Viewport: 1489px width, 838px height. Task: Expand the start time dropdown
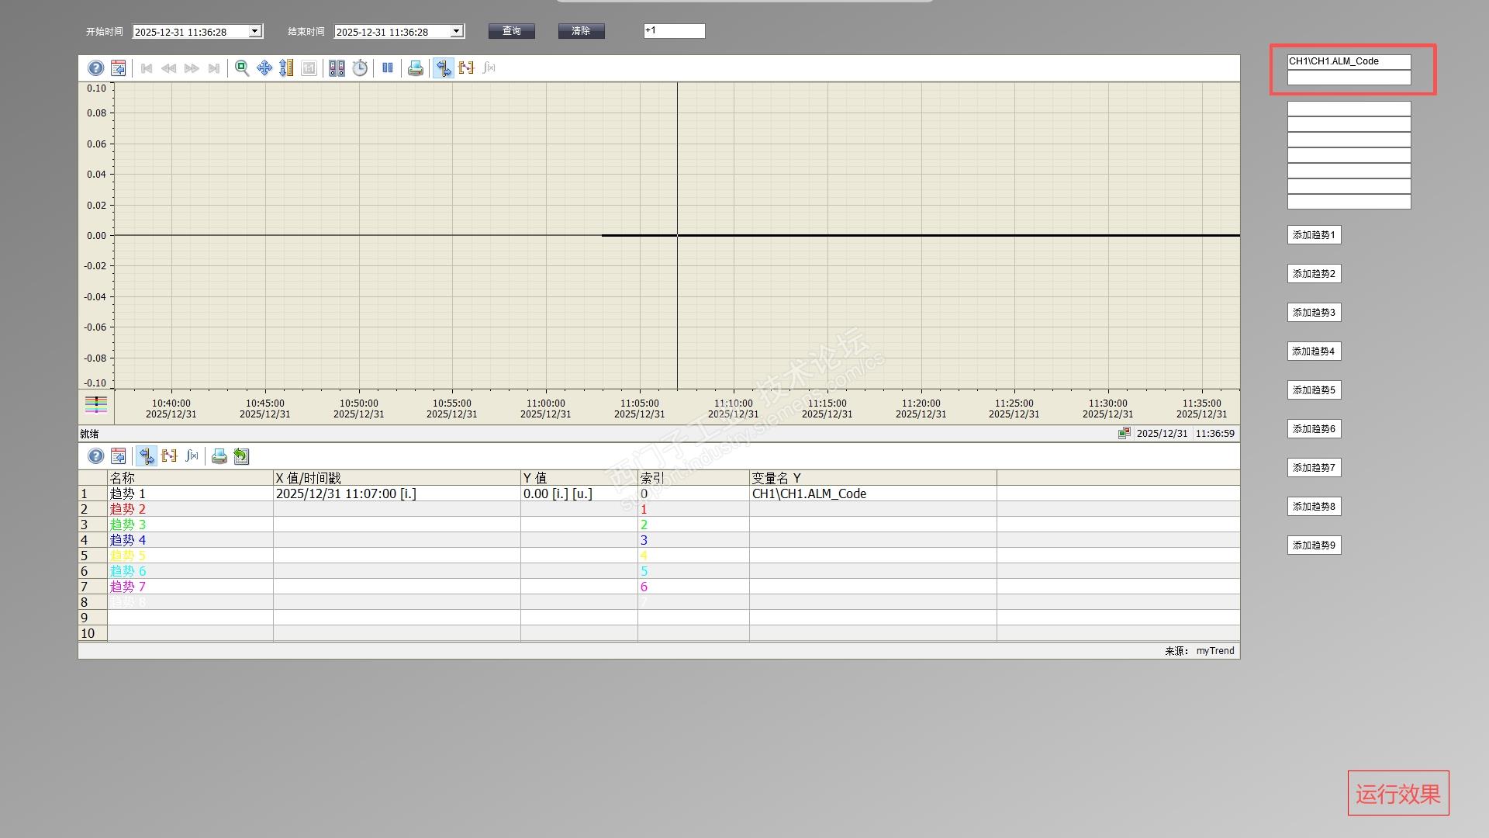(254, 32)
